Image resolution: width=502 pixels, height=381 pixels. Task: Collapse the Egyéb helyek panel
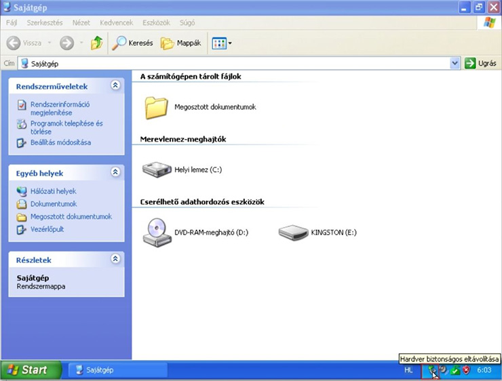[x=115, y=172]
